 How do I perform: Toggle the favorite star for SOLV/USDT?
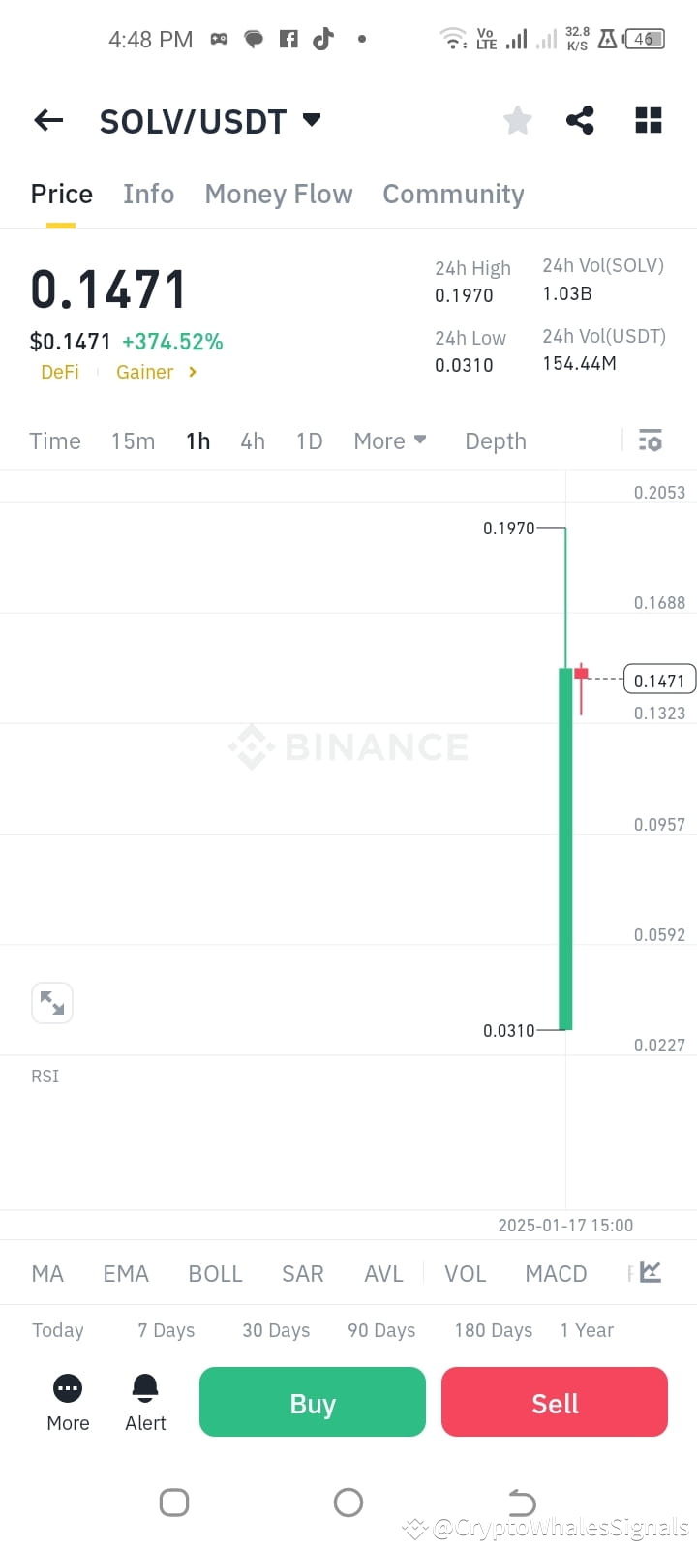[x=517, y=120]
